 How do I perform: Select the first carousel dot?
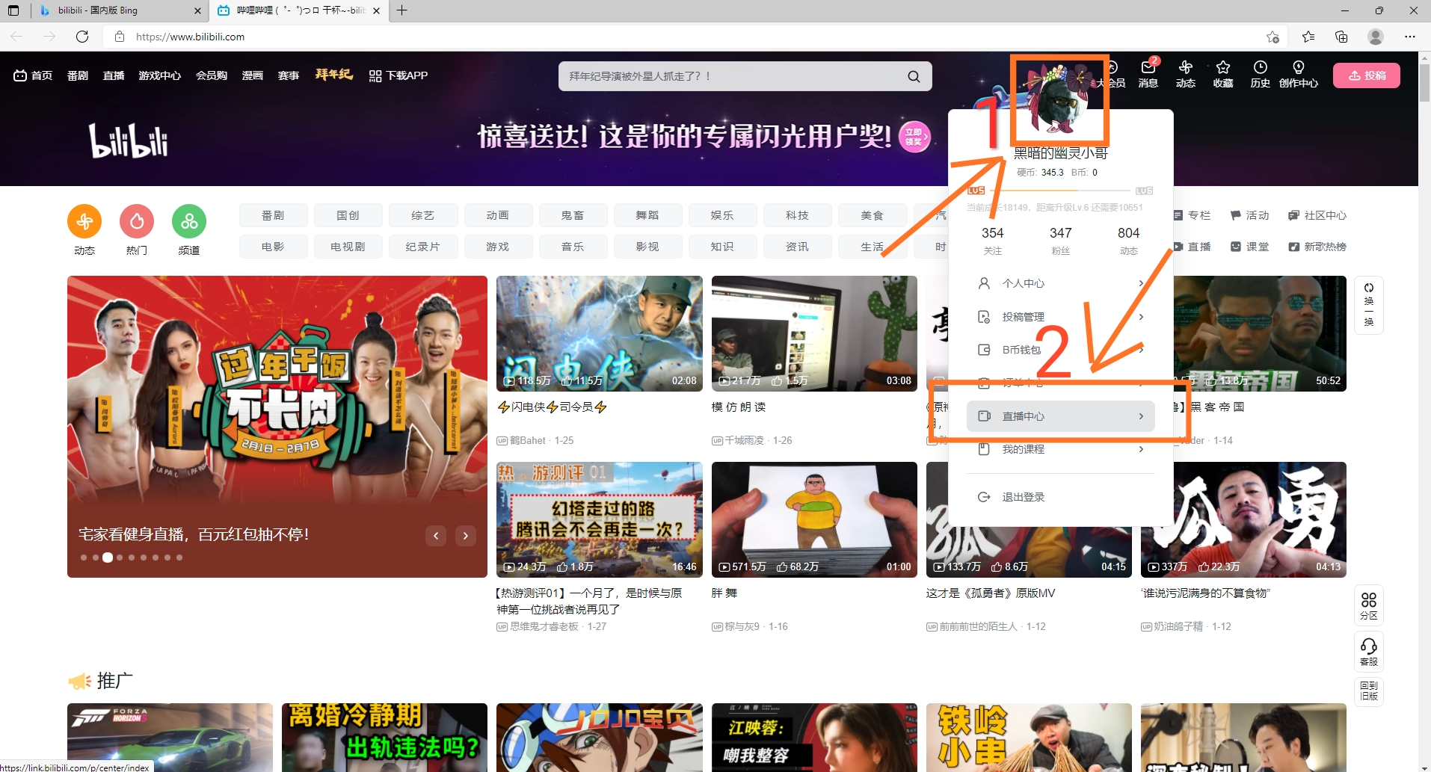click(84, 558)
